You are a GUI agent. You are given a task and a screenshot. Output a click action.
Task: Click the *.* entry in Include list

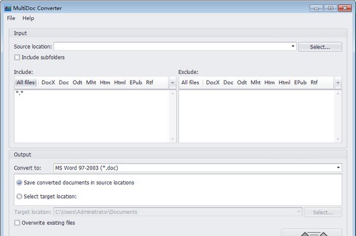click(20, 93)
